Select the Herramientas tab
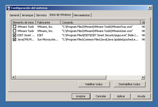Image resolution: width=158 pixels, height=107 pixels. tap(82, 15)
